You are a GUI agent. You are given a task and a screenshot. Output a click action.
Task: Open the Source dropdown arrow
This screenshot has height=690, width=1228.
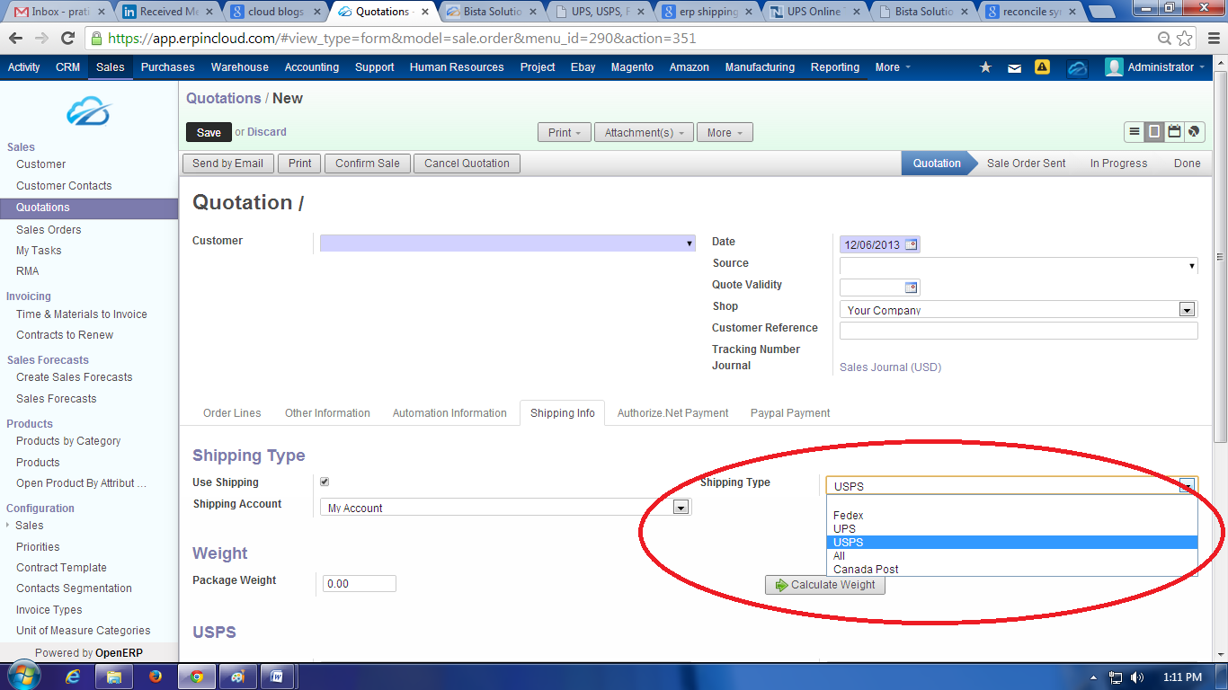[x=1192, y=266]
